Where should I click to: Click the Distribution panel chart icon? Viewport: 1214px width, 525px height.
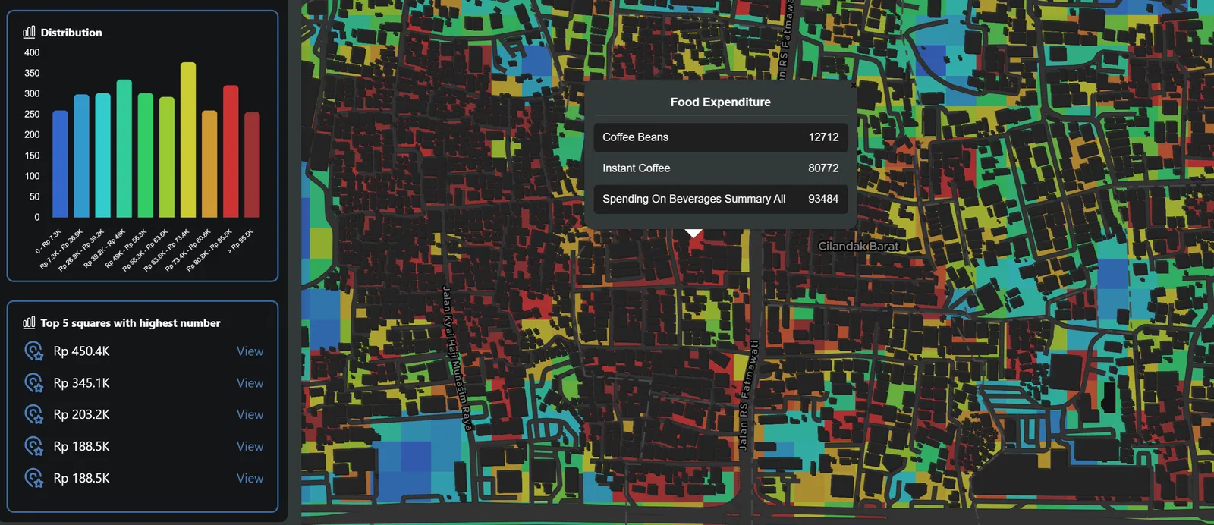click(29, 32)
